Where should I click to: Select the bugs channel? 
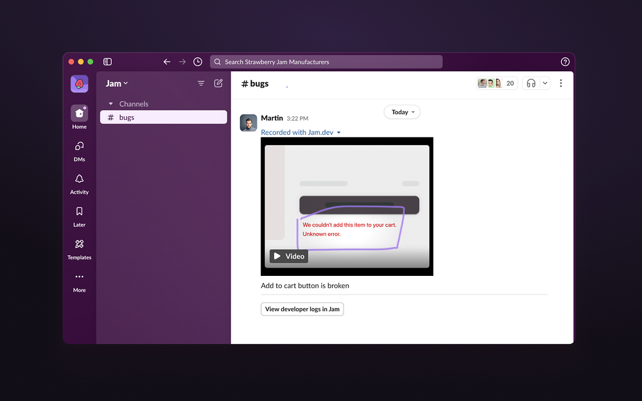coord(163,117)
